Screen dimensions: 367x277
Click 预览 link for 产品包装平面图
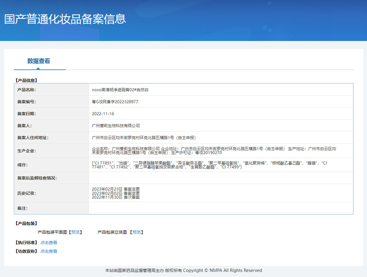(76, 233)
